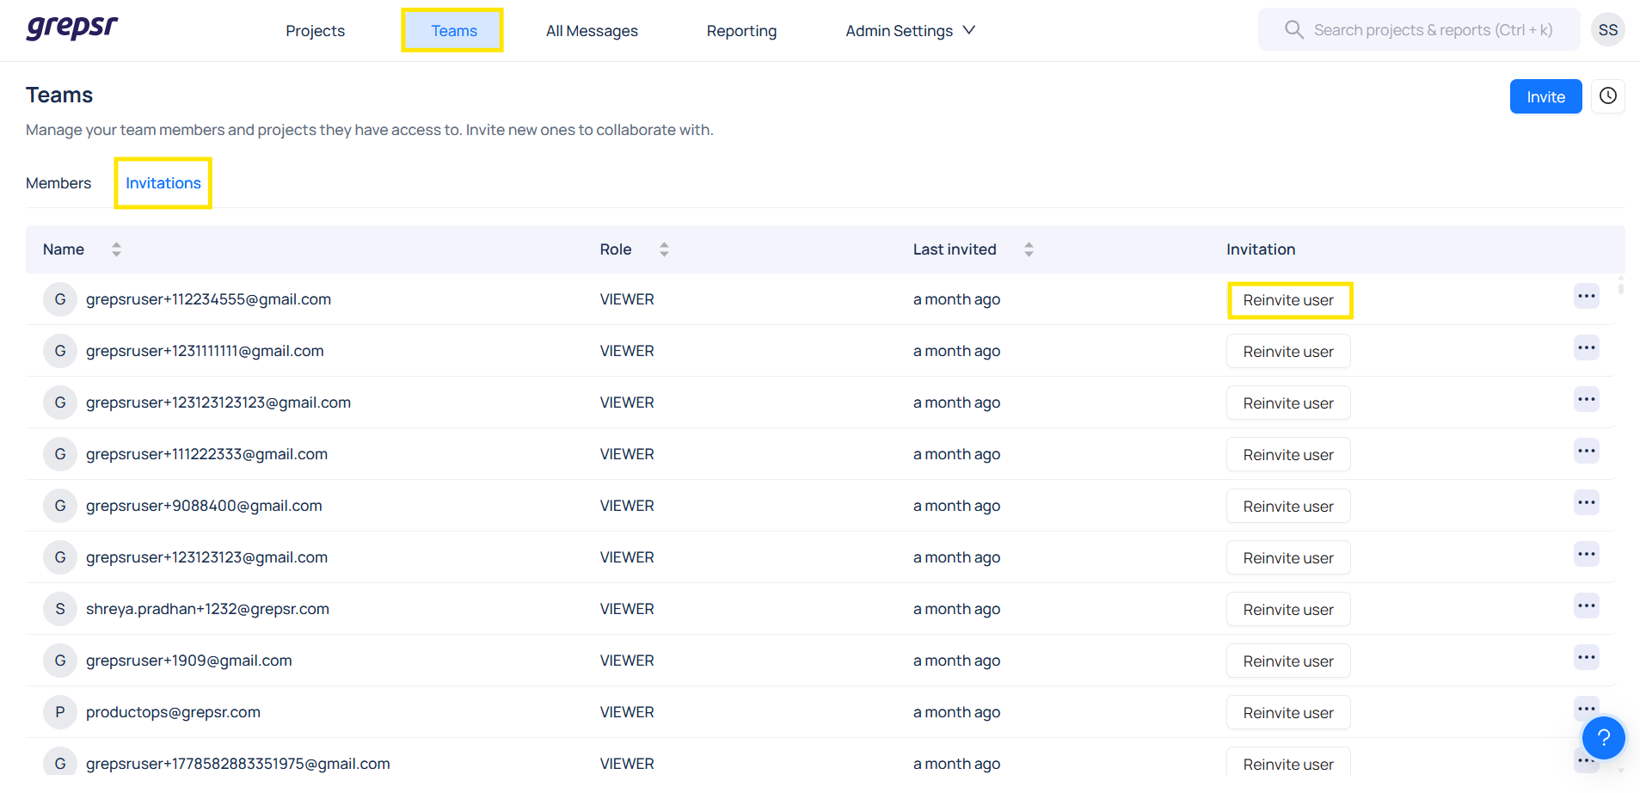
Task: Open All Messages
Action: coord(592,31)
